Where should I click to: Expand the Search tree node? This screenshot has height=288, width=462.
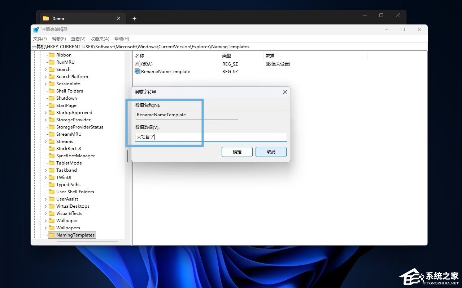tap(45, 69)
